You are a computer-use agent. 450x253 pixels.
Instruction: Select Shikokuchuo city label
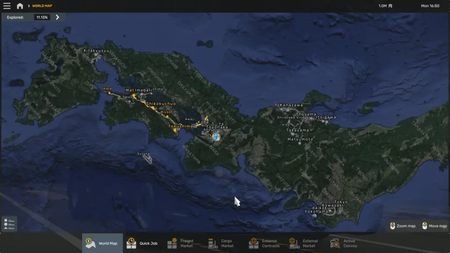(x=161, y=104)
